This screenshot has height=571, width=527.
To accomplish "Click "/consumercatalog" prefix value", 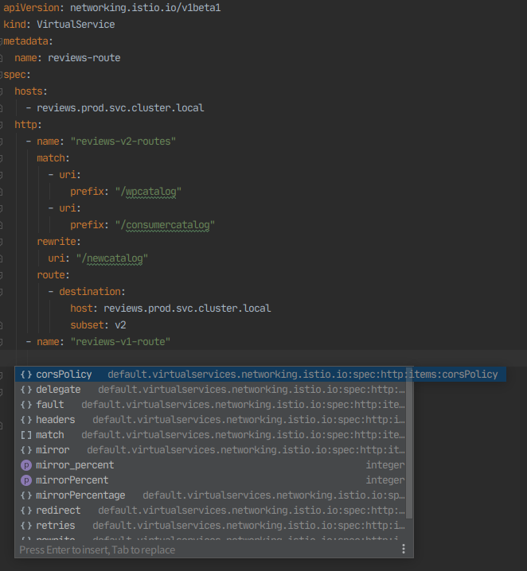I will click(165, 225).
